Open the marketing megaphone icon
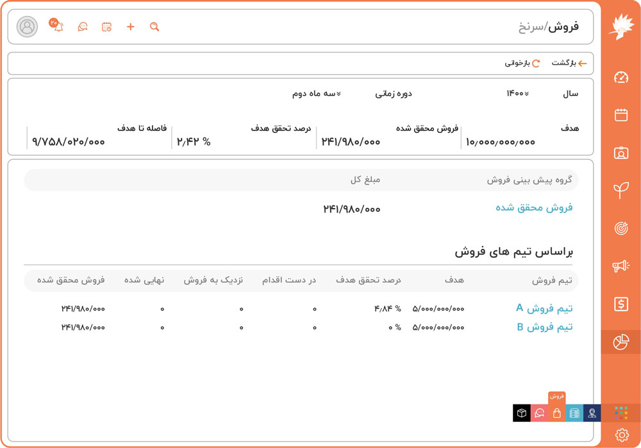 [620, 265]
